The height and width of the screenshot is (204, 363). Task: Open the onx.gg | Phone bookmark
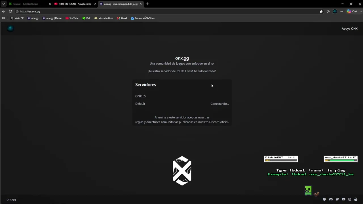click(x=52, y=18)
